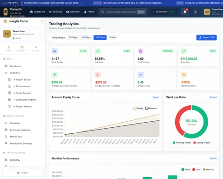Screen dimensions: 223x179
Task: Click the Guest User sidebar avatar
Action: pyautogui.click(x=7, y=34)
